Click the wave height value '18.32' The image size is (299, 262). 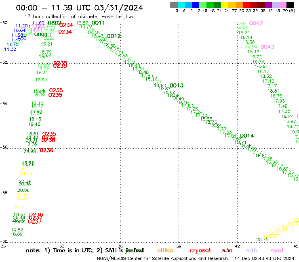(266, 76)
